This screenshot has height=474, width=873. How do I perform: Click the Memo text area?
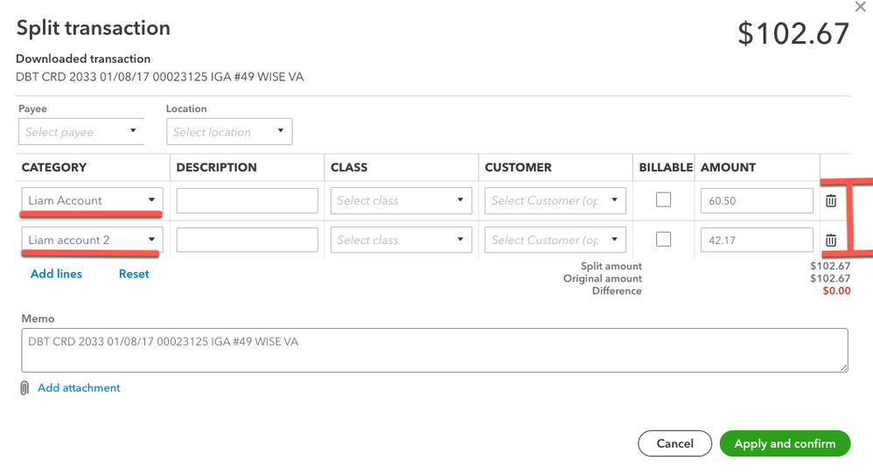(x=435, y=350)
